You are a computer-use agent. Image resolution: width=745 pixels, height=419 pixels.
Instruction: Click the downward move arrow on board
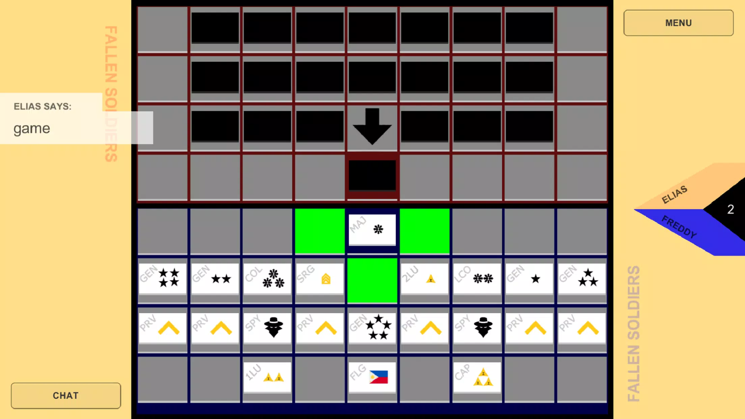point(373,127)
